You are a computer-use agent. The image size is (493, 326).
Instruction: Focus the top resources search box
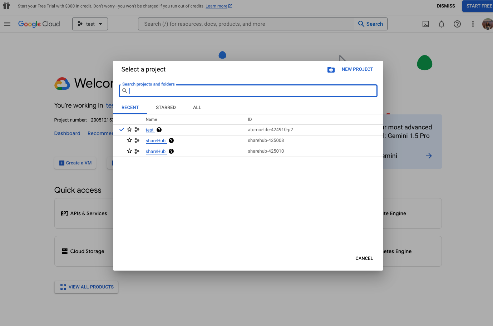pyautogui.click(x=246, y=24)
